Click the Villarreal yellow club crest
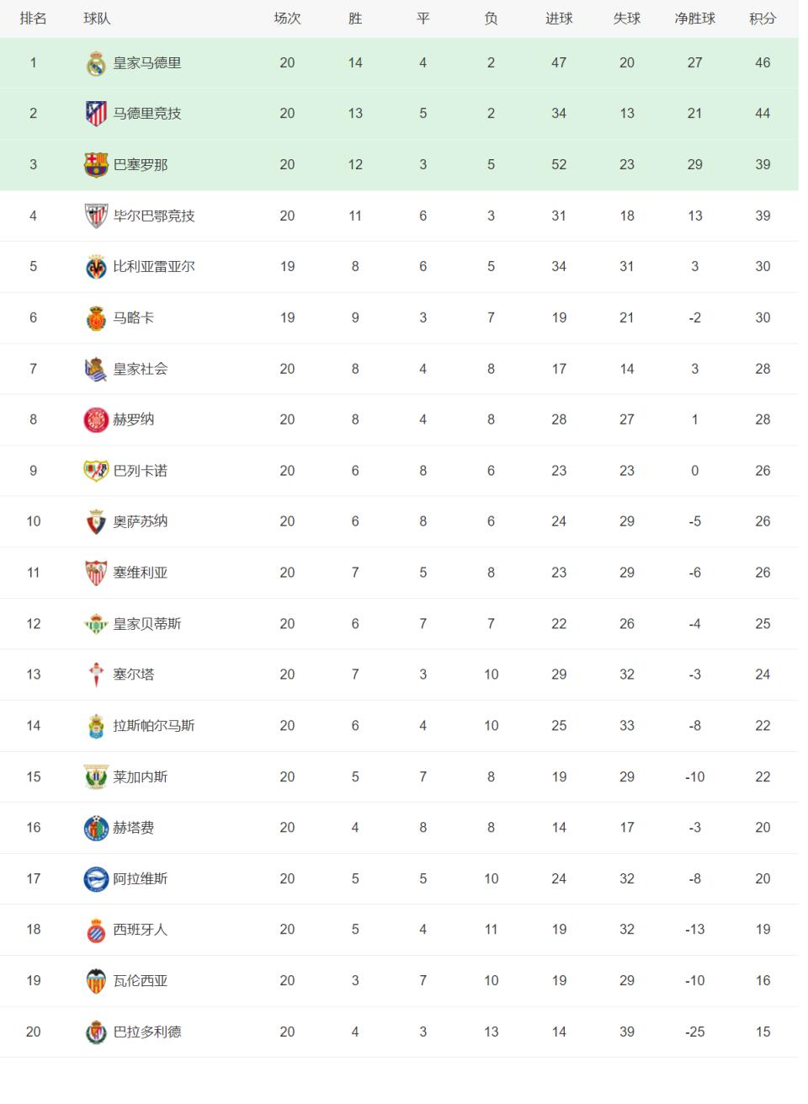The width and height of the screenshot is (808, 1104). coord(96,267)
